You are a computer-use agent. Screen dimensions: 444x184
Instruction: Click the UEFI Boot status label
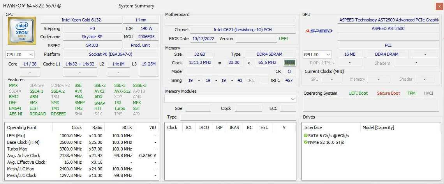(358, 93)
